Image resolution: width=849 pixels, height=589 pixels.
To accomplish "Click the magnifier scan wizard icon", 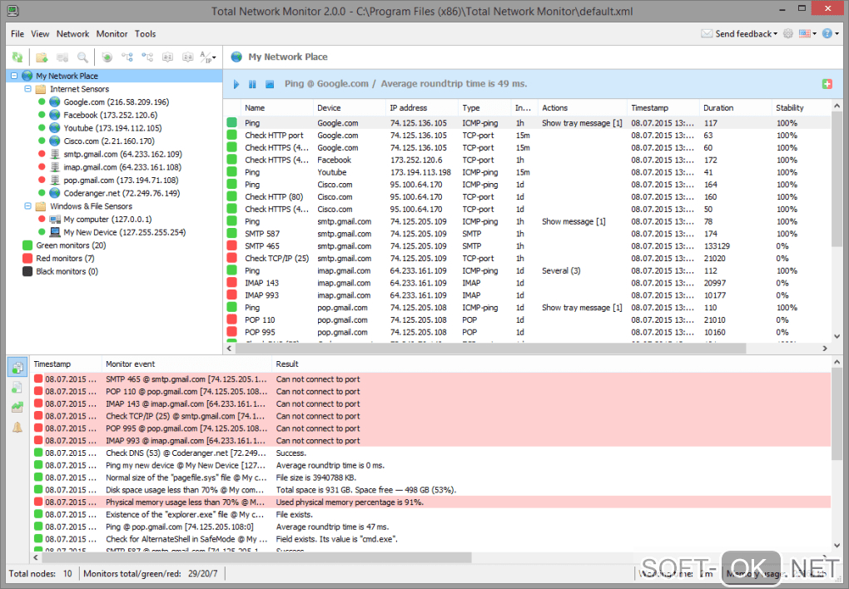I will click(x=82, y=57).
